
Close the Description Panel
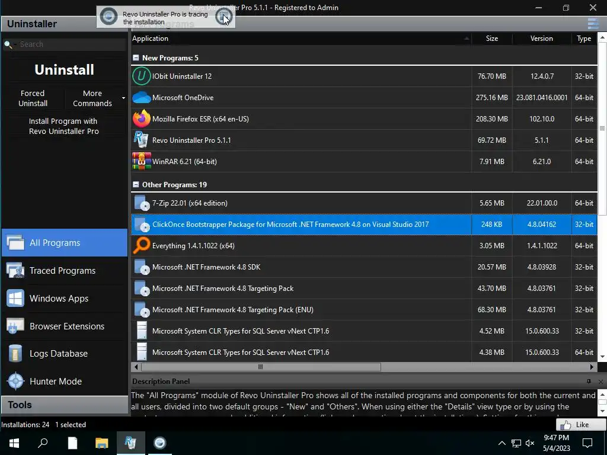(x=600, y=382)
